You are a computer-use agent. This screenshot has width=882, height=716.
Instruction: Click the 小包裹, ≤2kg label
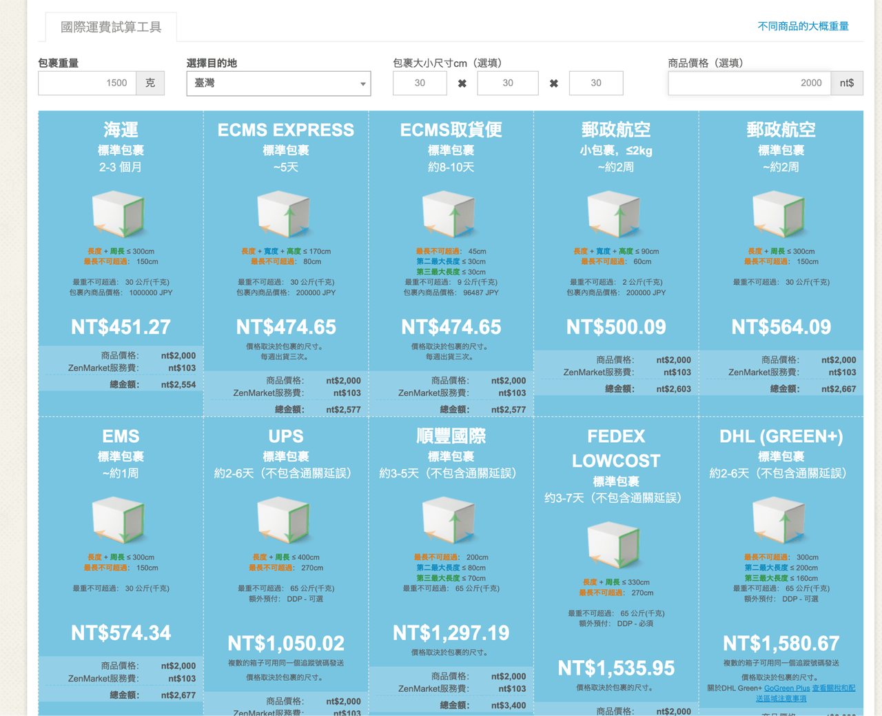click(616, 150)
